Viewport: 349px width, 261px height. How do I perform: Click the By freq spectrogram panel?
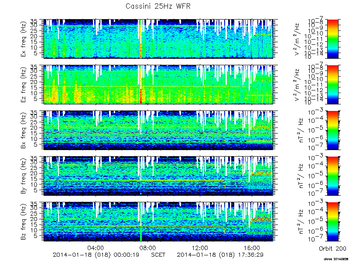(x=158, y=176)
